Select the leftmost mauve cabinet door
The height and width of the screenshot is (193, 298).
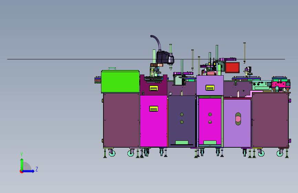point(121,120)
